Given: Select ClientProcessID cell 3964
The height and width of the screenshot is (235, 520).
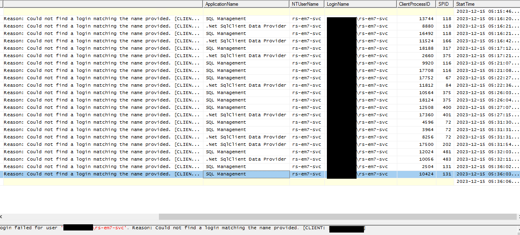Looking at the screenshot, I should pos(417,129).
